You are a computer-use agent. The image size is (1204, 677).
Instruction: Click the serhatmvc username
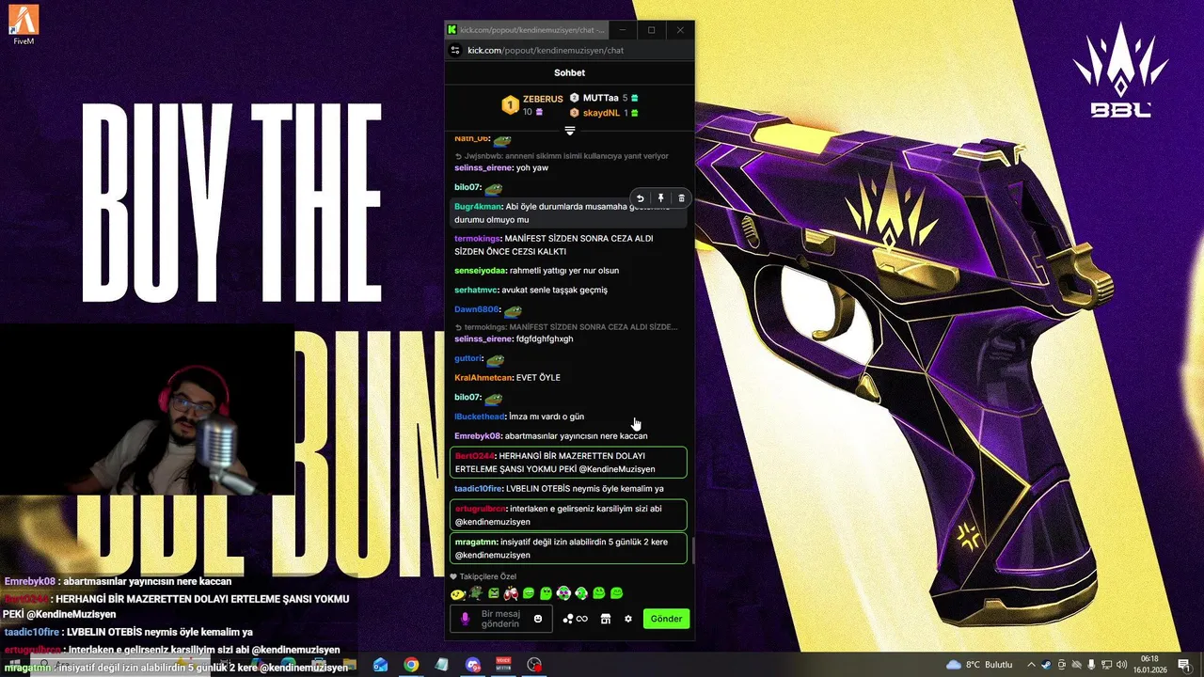pos(477,291)
